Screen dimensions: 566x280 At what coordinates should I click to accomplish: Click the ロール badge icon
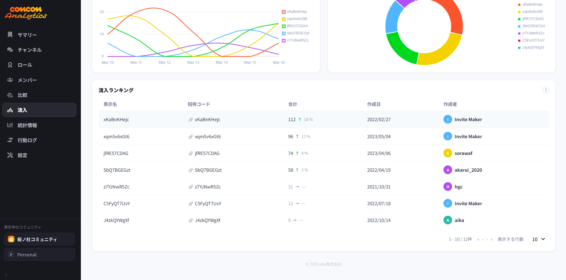[x=10, y=65]
